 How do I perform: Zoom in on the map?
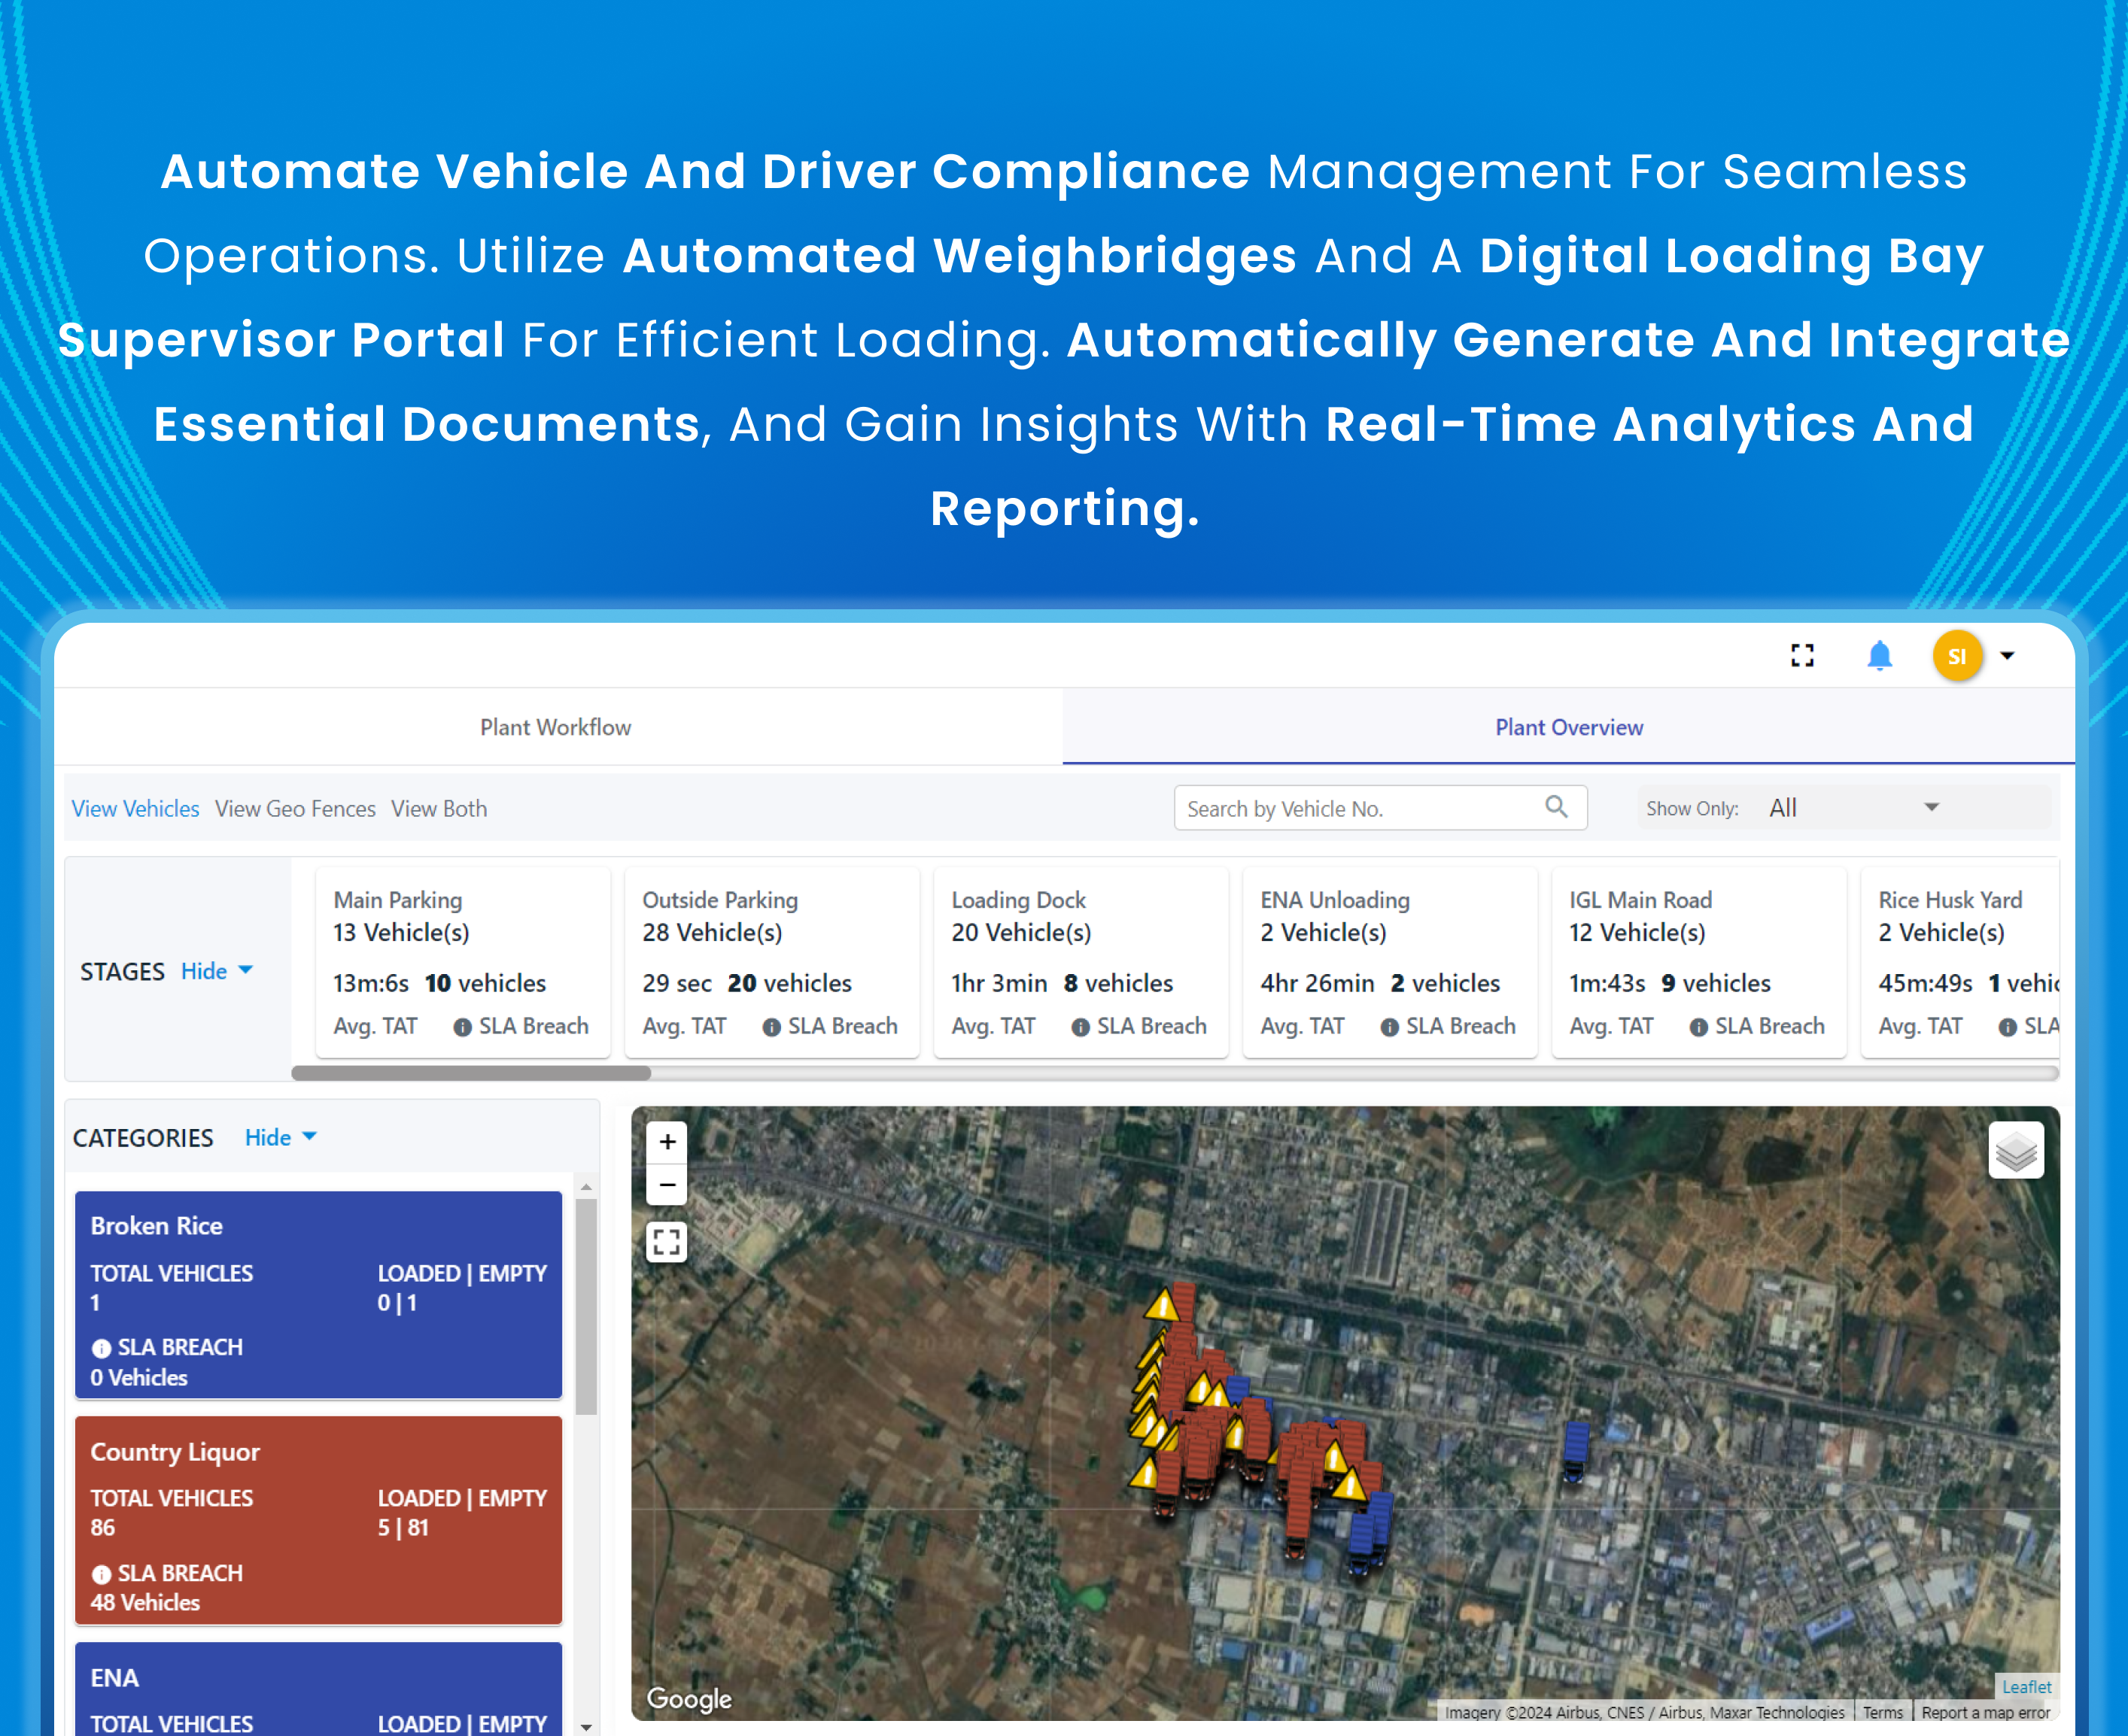667,1142
